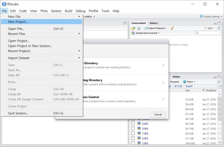The image size is (224, 147).
Task: Switch to the Environment tab
Action: pos(139,23)
